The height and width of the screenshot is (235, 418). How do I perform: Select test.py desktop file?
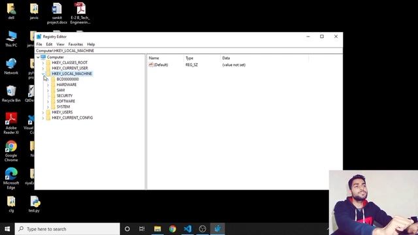[x=34, y=204]
